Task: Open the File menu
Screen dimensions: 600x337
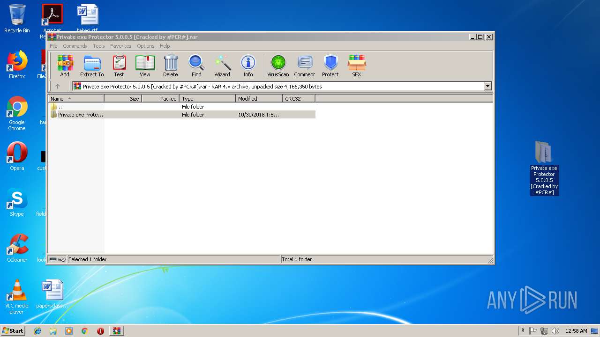Action: pyautogui.click(x=53, y=46)
